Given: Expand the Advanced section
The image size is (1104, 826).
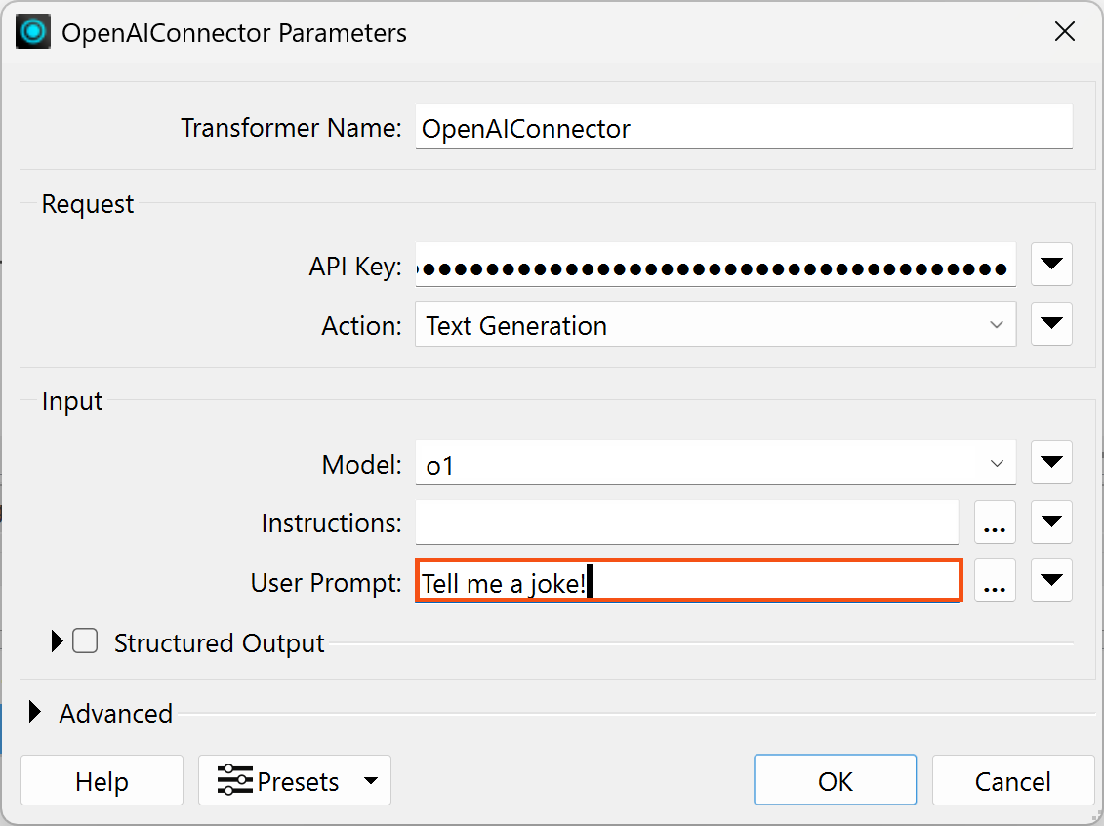Looking at the screenshot, I should coord(34,712).
